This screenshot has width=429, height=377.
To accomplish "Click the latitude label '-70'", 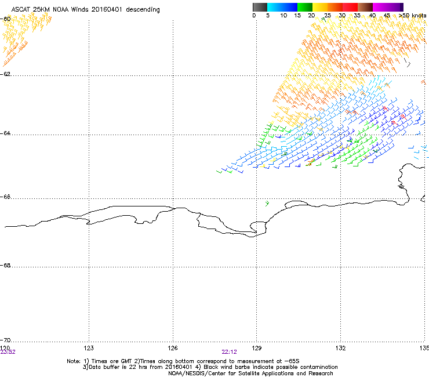I will [6, 340].
